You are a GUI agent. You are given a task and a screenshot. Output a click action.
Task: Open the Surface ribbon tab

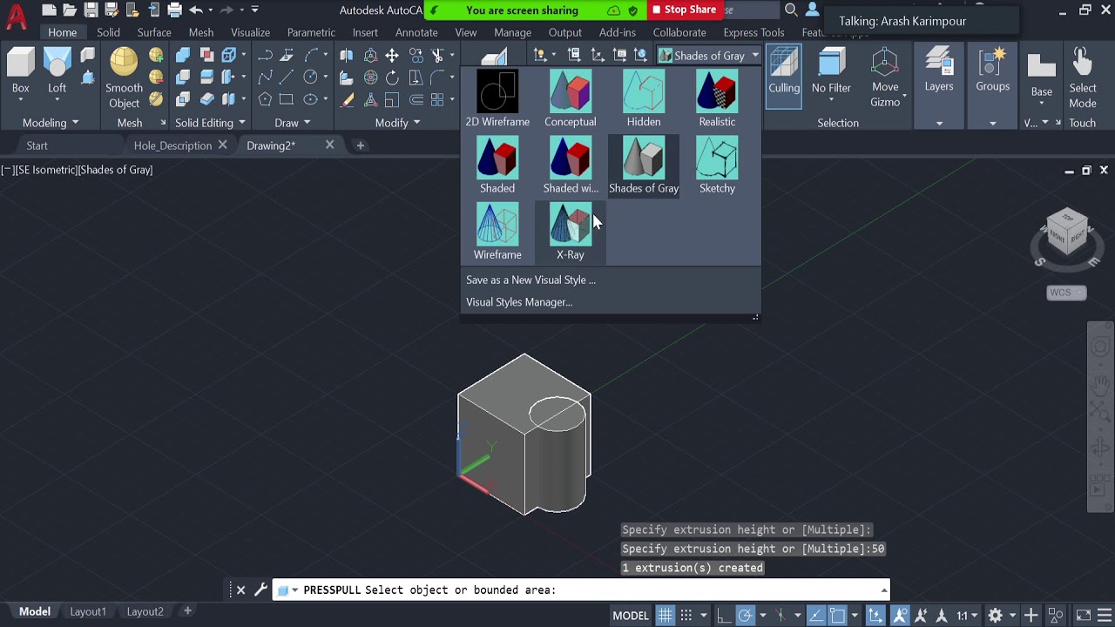tap(154, 32)
